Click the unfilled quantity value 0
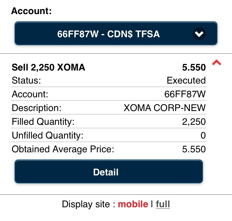 coord(203,135)
